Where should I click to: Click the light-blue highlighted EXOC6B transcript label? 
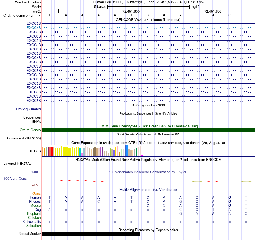34,28
